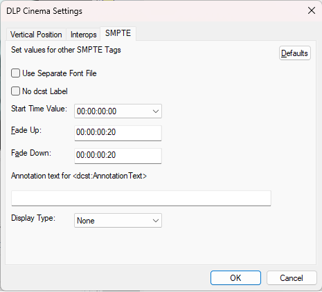Image resolution: width=322 pixels, height=292 pixels.
Task: Switch to the Vertical Position tab
Action: pyautogui.click(x=36, y=35)
